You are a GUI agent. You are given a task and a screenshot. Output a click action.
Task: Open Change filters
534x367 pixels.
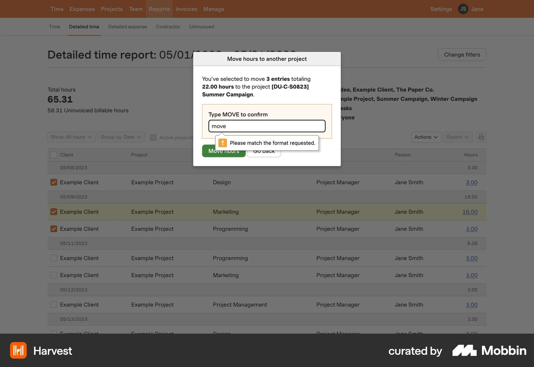coord(462,54)
